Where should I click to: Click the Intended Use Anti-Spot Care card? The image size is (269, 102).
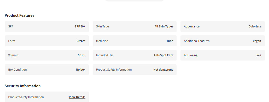pos(134,55)
